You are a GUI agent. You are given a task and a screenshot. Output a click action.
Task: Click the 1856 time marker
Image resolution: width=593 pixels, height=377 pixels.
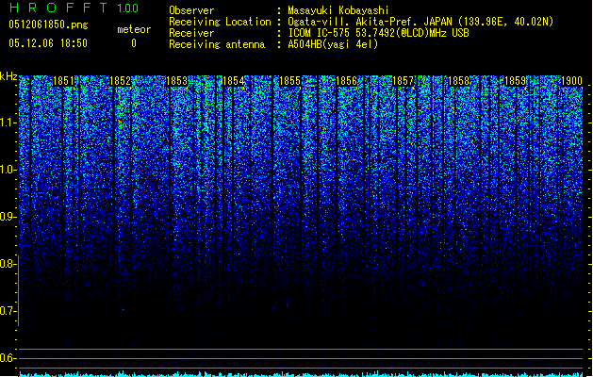[346, 81]
